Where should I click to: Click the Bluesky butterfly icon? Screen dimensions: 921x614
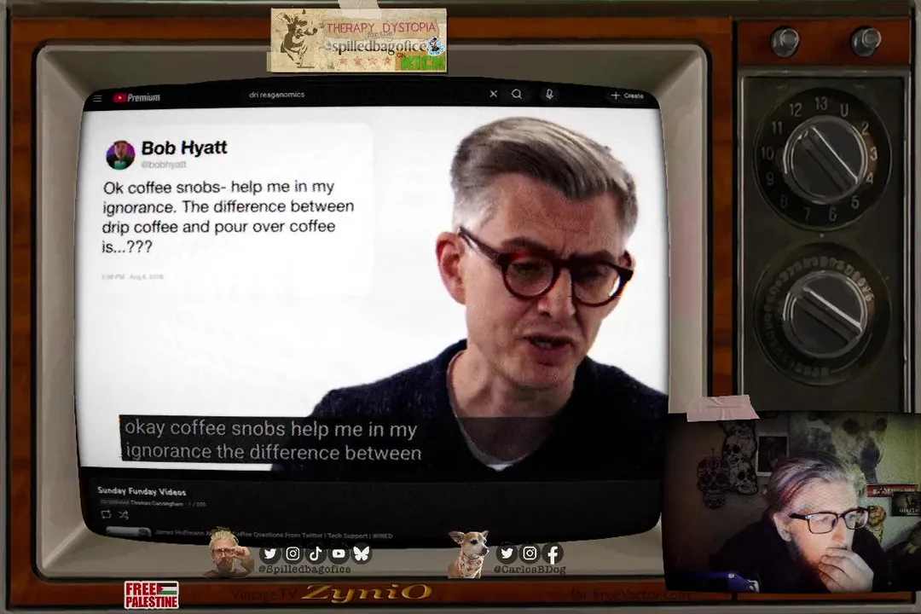[x=362, y=553]
